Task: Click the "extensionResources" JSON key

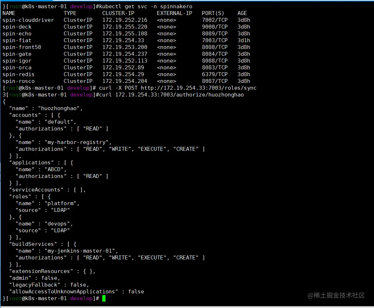Action: click(x=41, y=271)
